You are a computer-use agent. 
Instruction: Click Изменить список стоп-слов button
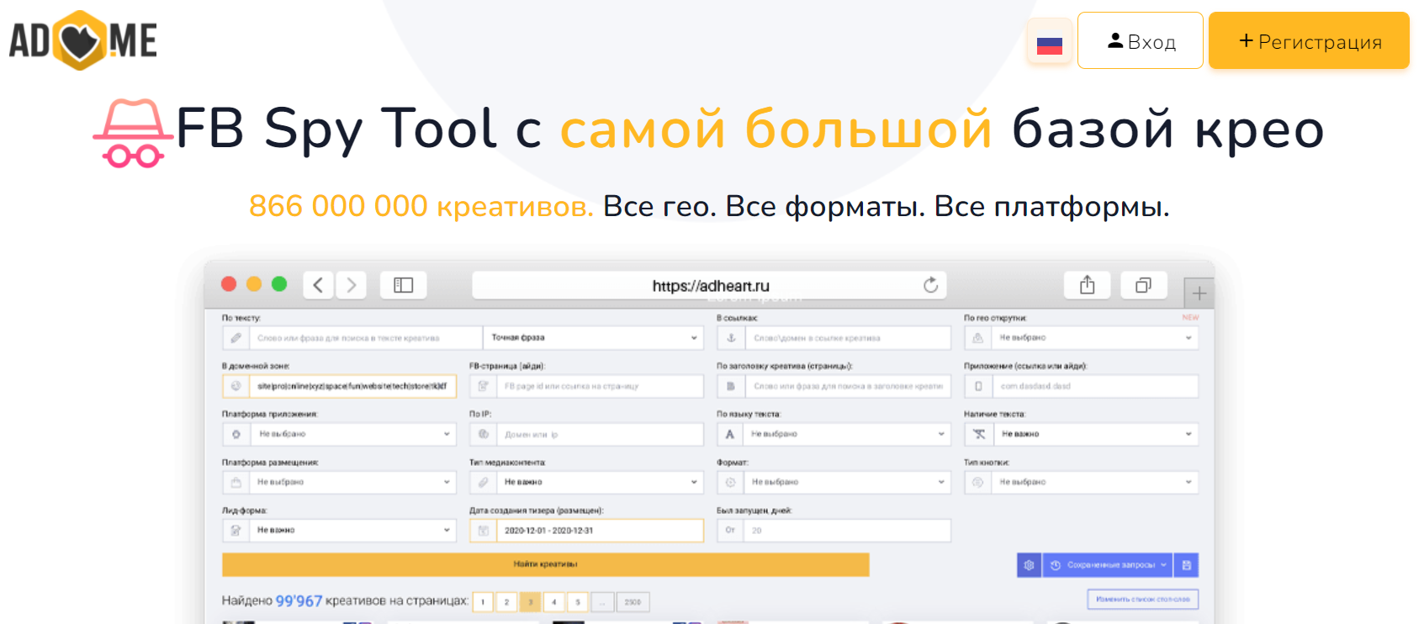tap(1142, 599)
